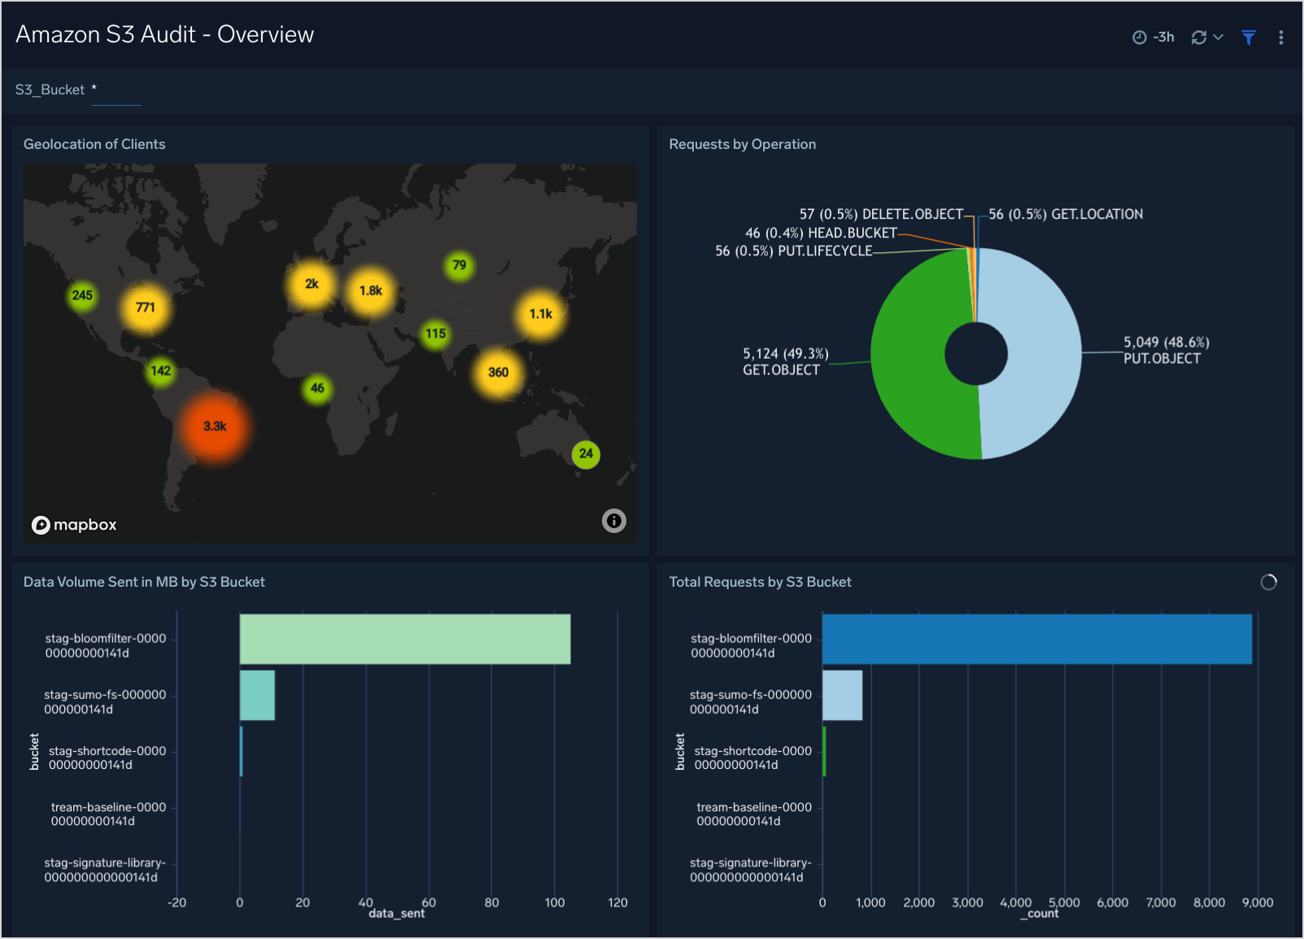Select the Geolocation of Clients panel title
The height and width of the screenshot is (939, 1304).
tap(94, 144)
